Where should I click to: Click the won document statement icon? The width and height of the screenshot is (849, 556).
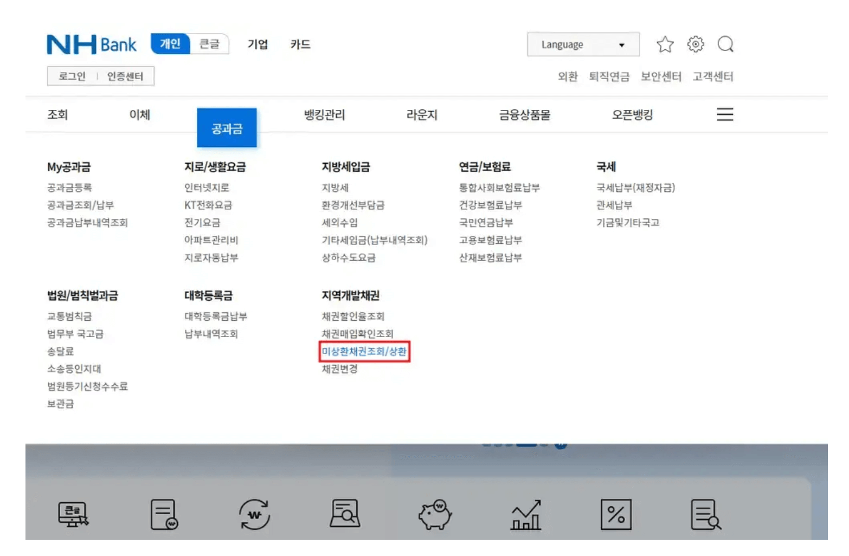tap(163, 515)
